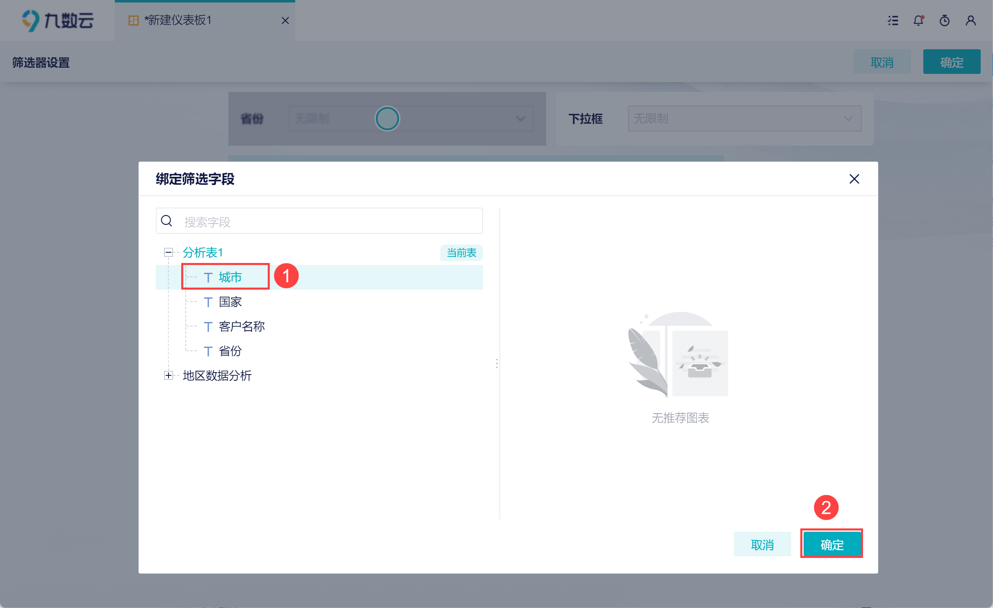Click the 九数云 logo
993x608 pixels.
(57, 21)
